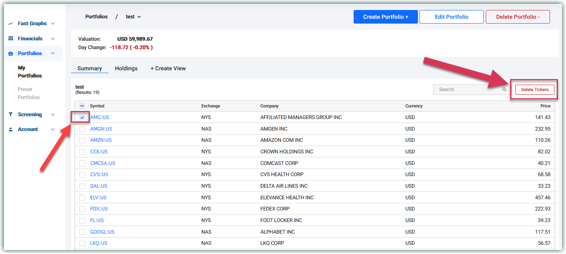Click the DELTA AIR LINES INC cell
This screenshot has height=254, width=566.
click(x=284, y=186)
